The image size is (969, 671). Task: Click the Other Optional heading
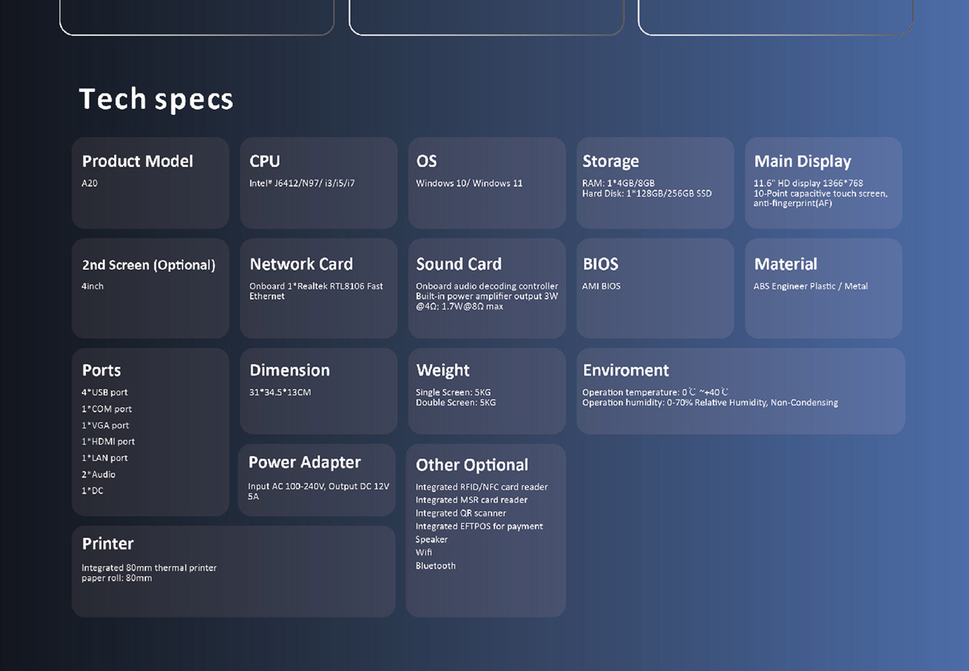472,465
